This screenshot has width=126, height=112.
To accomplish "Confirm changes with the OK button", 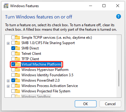I will [x=85, y=104].
